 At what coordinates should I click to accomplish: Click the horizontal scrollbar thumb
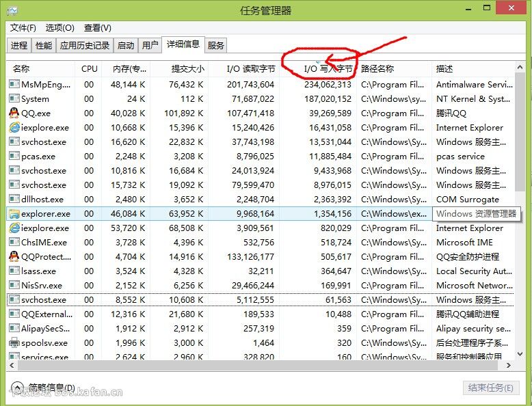pos(258,365)
